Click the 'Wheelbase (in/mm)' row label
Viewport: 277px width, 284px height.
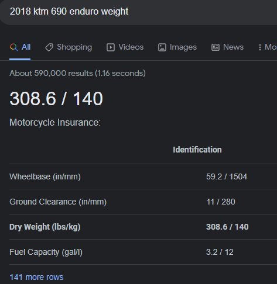[45, 176]
